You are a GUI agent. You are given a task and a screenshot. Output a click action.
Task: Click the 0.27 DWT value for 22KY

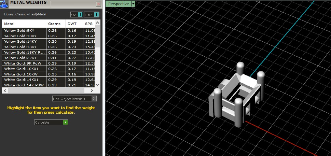tap(72, 58)
